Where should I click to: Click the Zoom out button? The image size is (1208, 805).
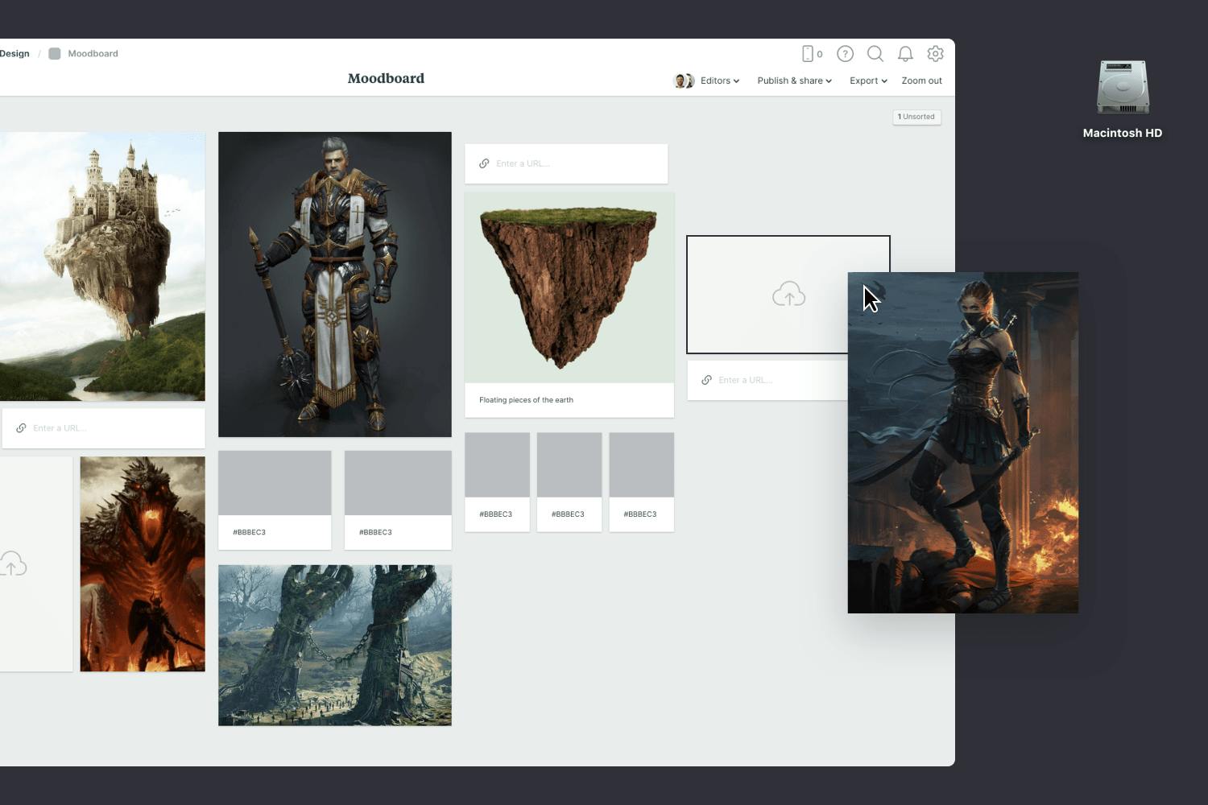click(921, 80)
